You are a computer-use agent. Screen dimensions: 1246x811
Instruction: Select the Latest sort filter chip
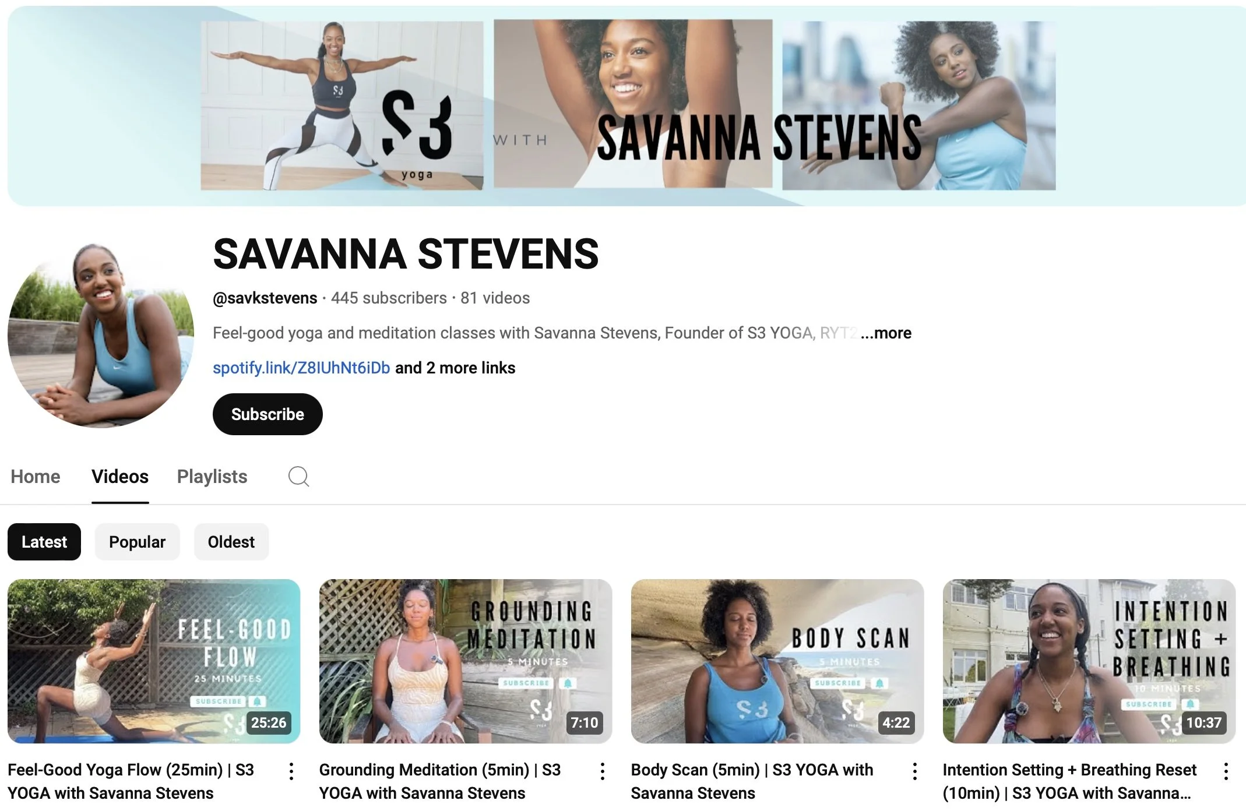pos(44,542)
